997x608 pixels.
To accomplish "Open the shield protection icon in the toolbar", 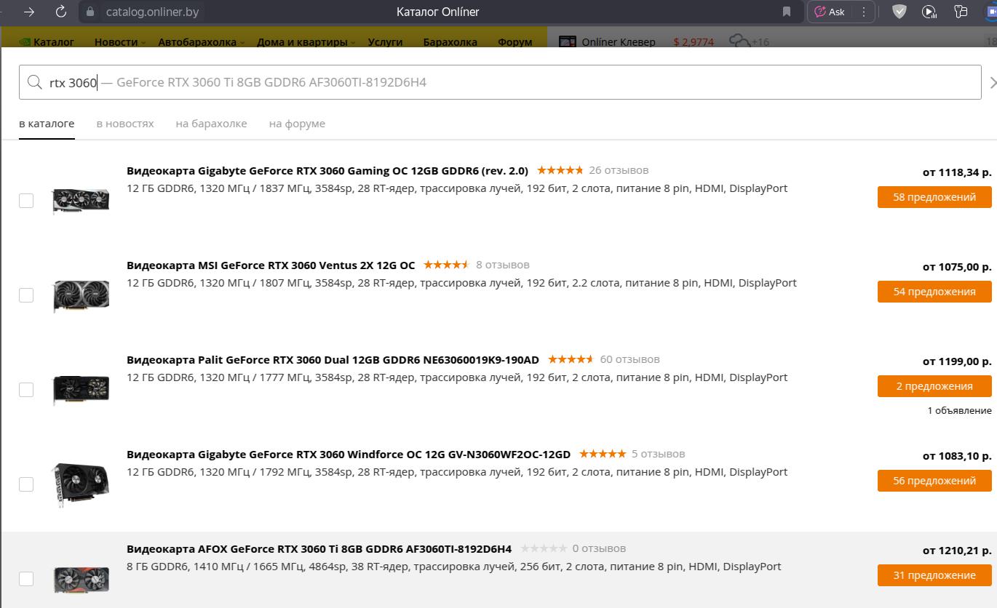I will tap(899, 12).
